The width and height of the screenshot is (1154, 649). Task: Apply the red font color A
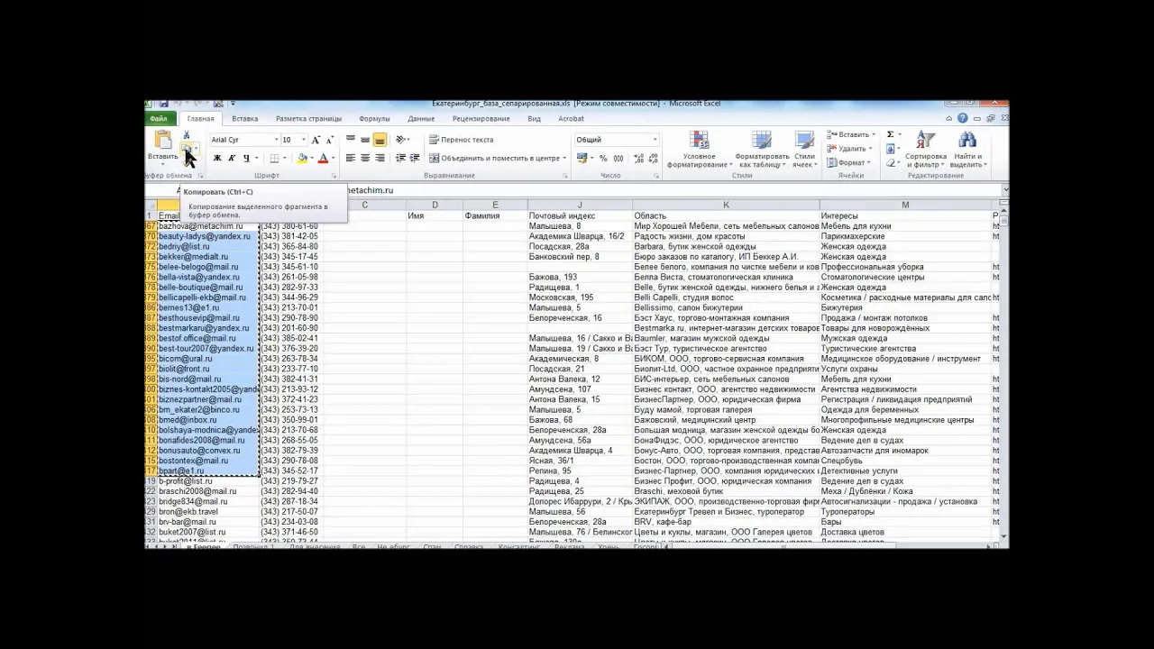[x=323, y=159]
